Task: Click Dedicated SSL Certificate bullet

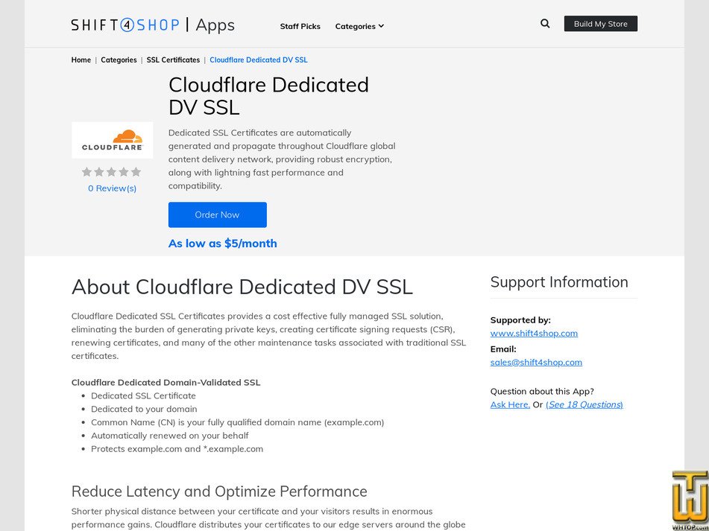Action: coord(143,396)
